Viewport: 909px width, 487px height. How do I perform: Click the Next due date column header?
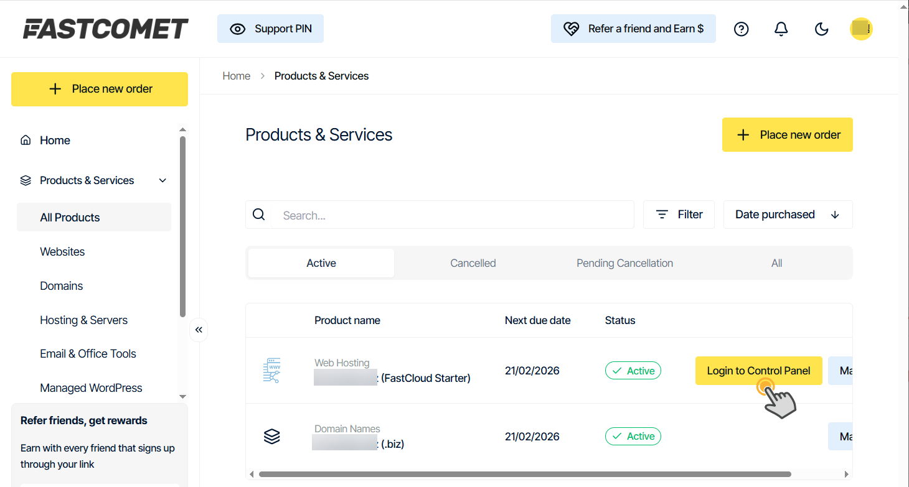tap(537, 320)
